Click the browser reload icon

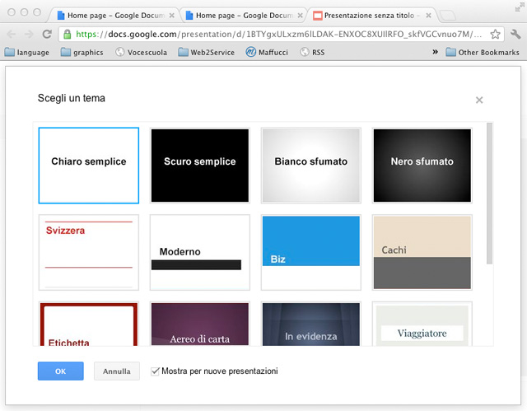(x=47, y=34)
